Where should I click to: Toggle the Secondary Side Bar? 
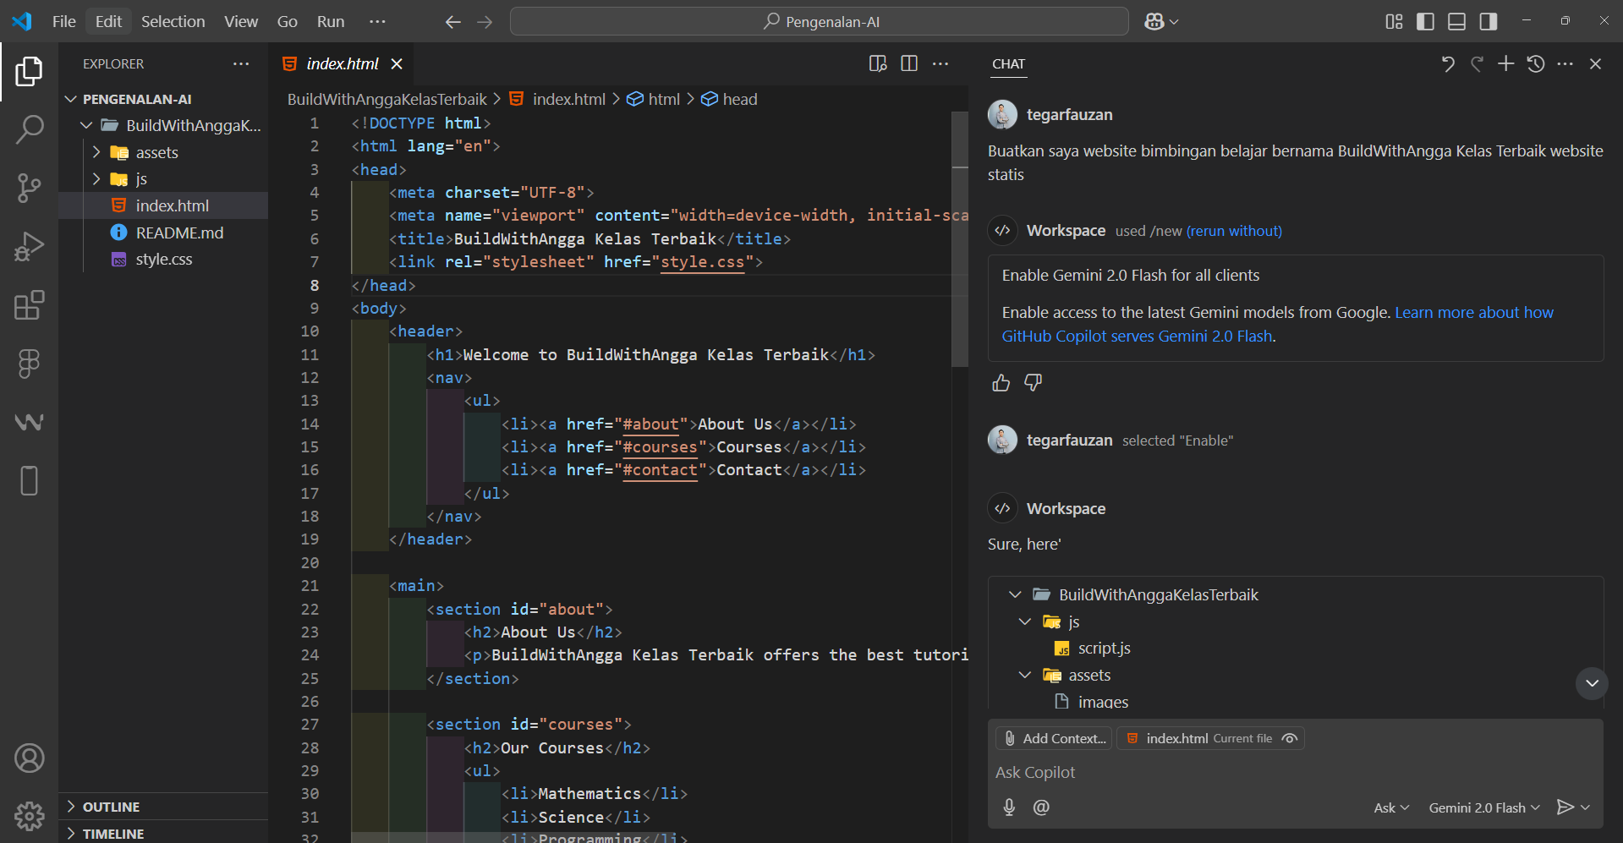[1489, 22]
